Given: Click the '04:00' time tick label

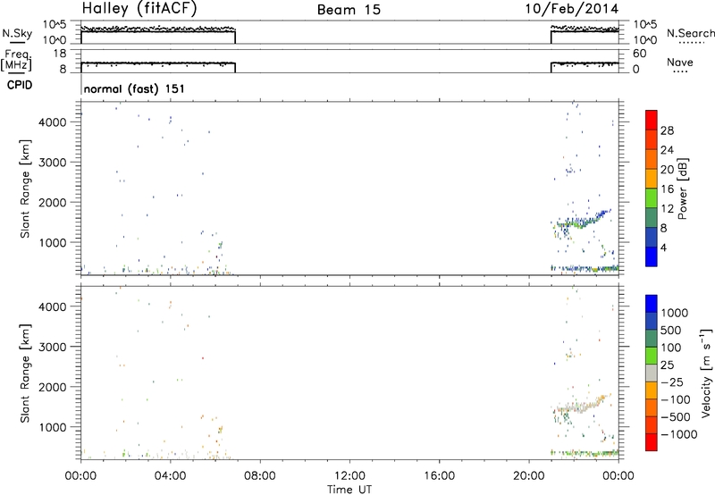Looking at the screenshot, I should (x=171, y=476).
